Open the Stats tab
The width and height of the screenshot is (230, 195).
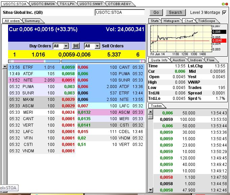click(x=154, y=21)
